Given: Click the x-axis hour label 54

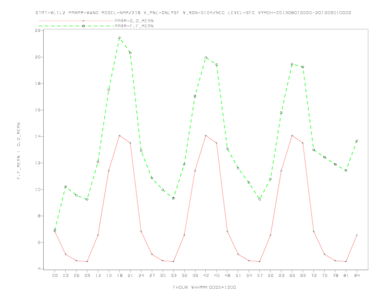Looking at the screenshot, I should (x=249, y=275).
